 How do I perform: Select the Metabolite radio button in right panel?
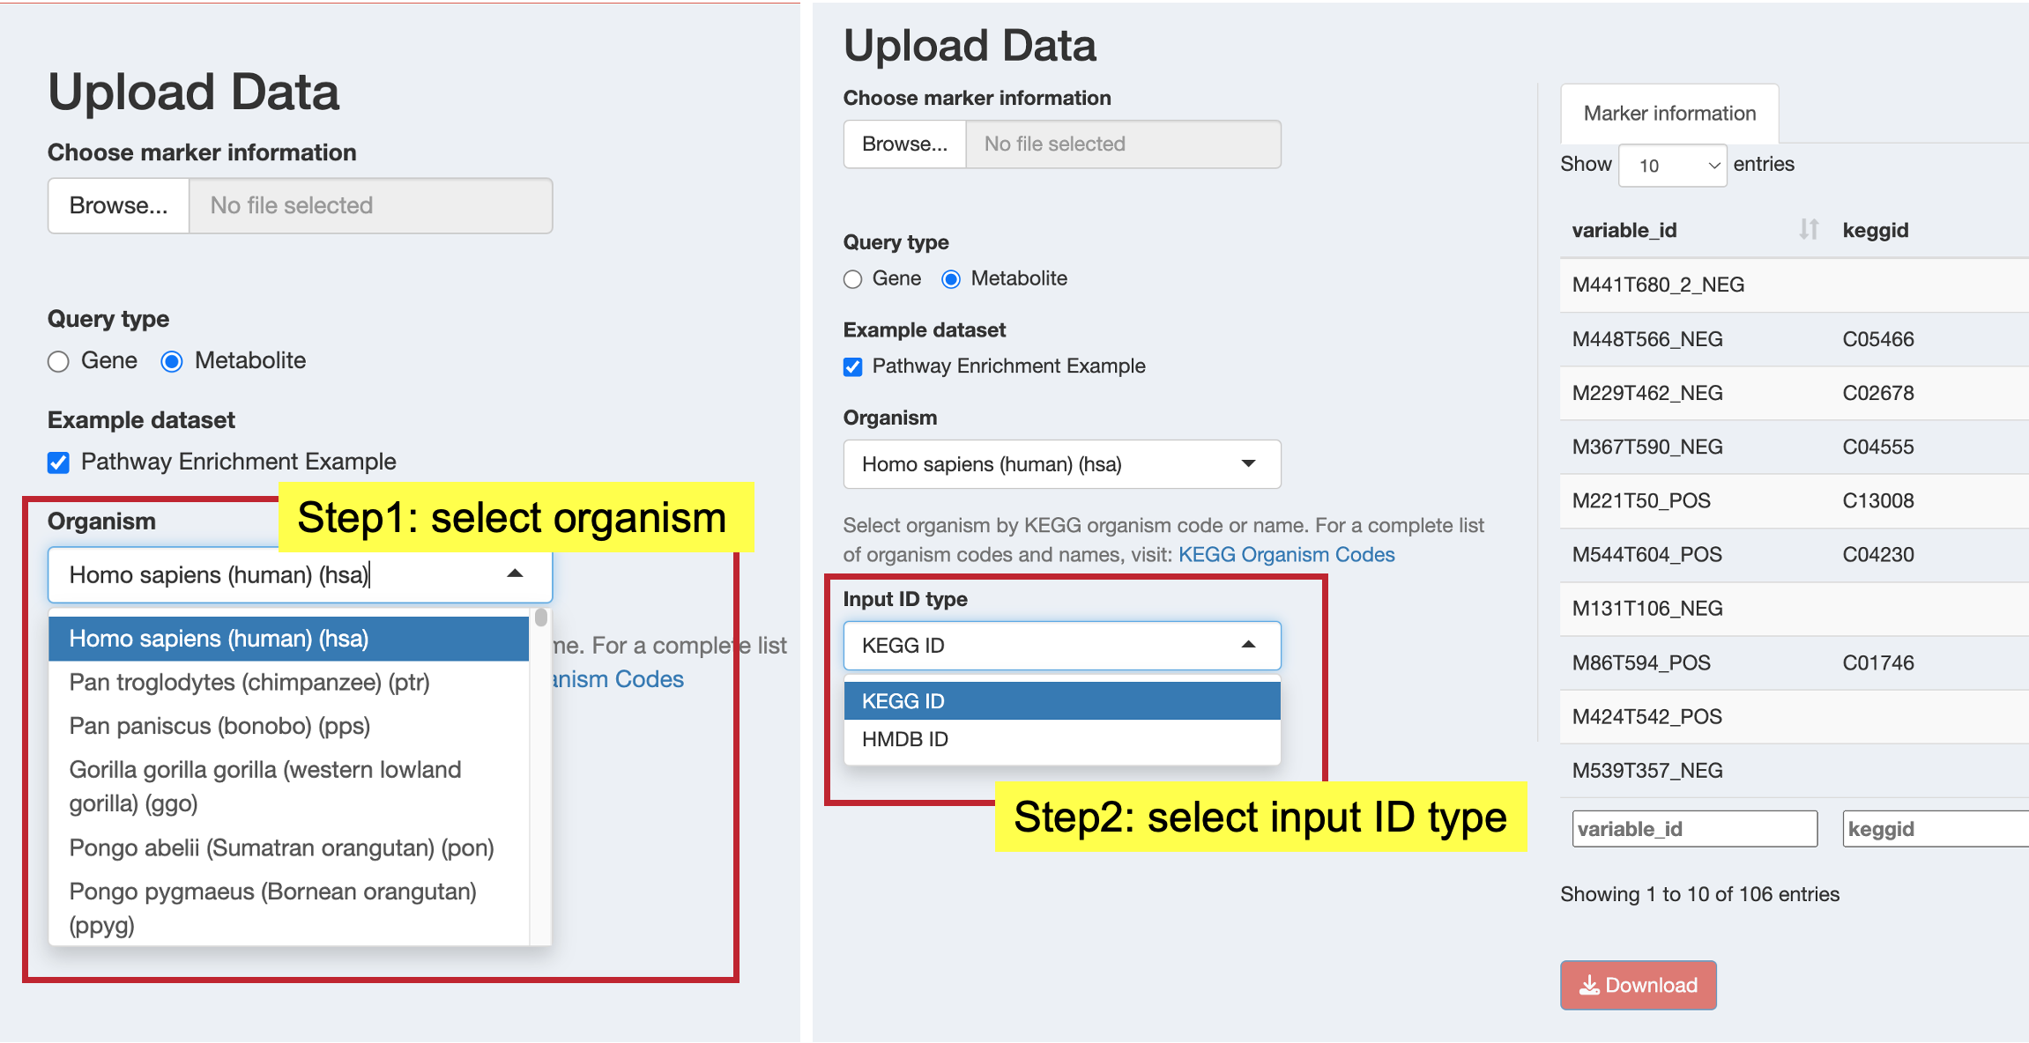(x=951, y=279)
